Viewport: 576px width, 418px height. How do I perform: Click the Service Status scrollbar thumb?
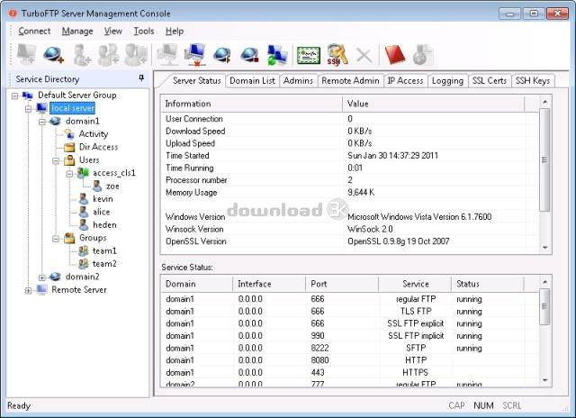tap(544, 306)
